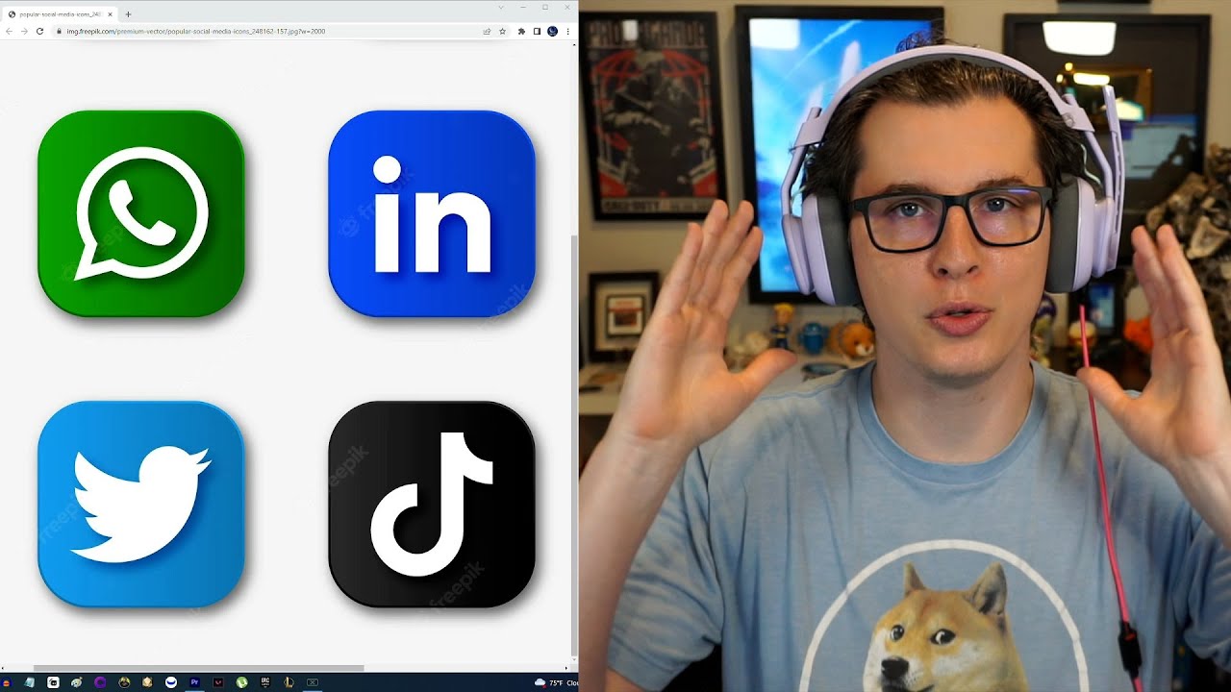1231x692 pixels.
Task: Select the popular-social-media-icons browser tab
Action: click(60, 14)
